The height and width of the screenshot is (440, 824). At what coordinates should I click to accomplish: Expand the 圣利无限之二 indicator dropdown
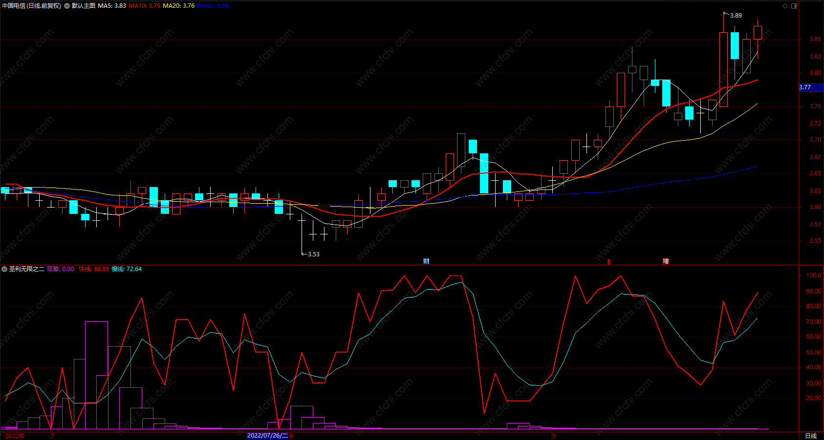point(4,269)
